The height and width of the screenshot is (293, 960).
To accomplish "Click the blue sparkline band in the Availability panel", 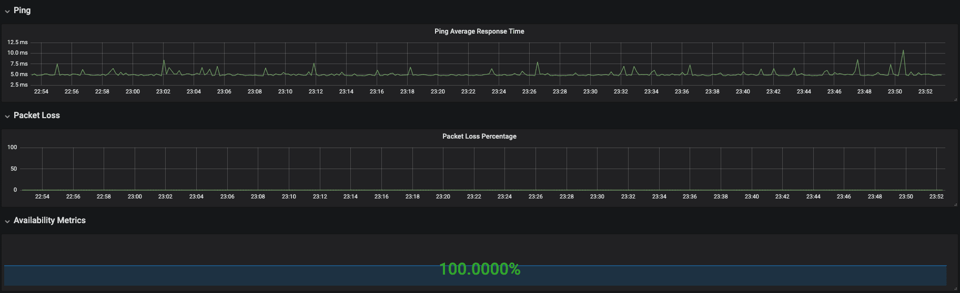I will (x=475, y=276).
